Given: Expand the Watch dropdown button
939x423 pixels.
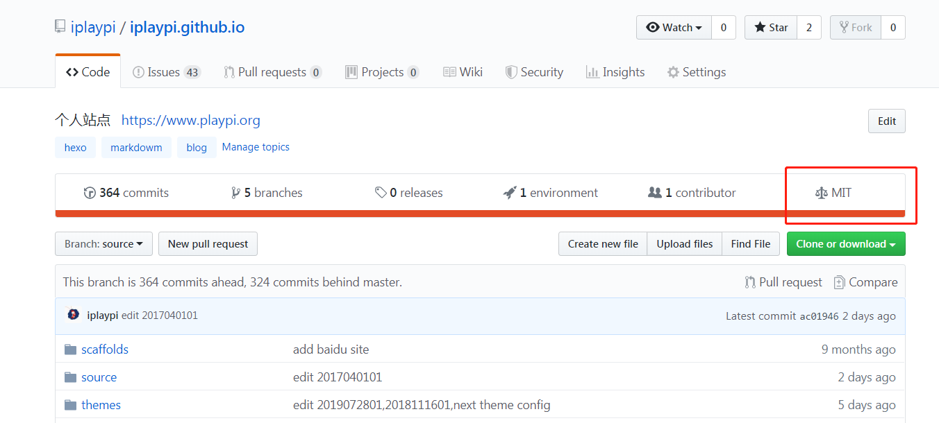Looking at the screenshot, I should click(x=674, y=28).
